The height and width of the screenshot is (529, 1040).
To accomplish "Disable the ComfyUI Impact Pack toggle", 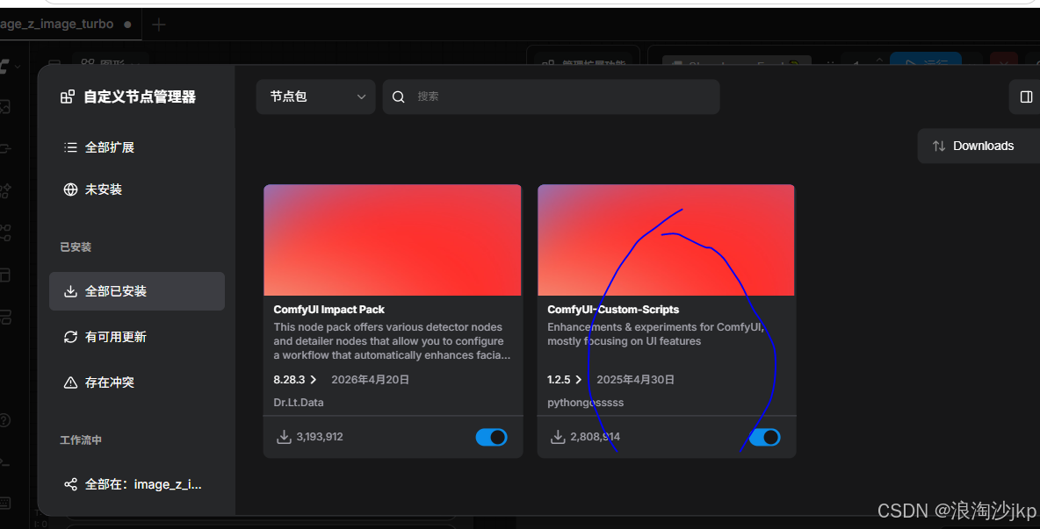I will (492, 437).
